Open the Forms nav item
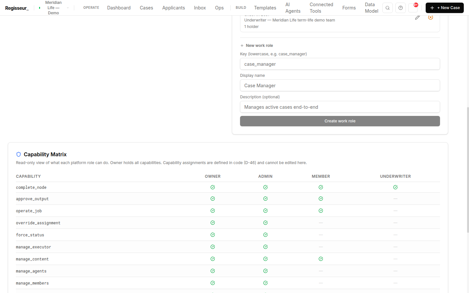The height and width of the screenshot is (293, 469). 349,8
